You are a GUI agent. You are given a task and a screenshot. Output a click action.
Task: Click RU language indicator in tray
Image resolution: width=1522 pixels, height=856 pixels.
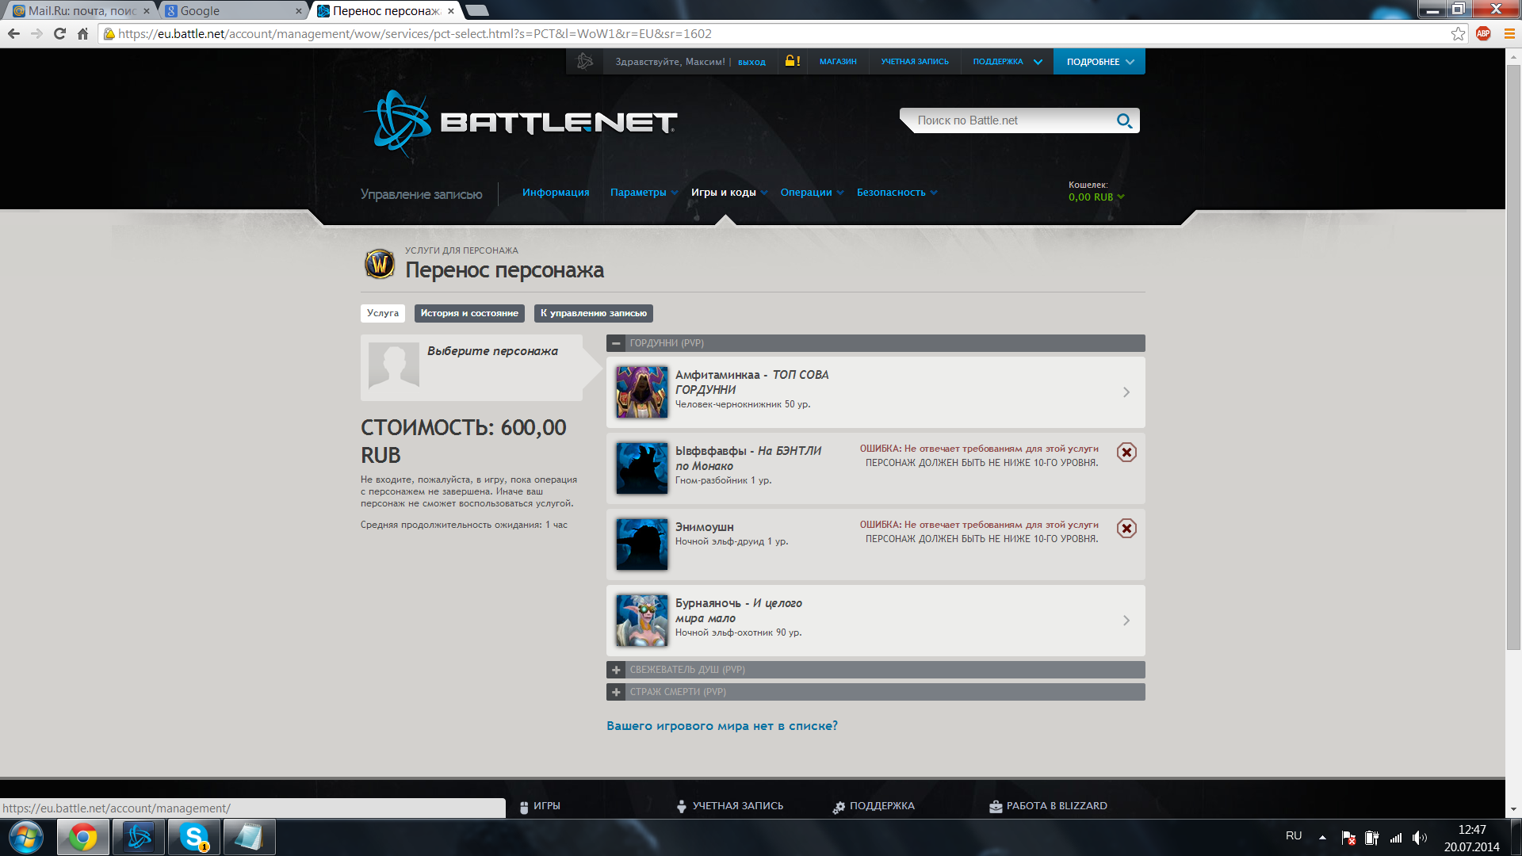click(x=1294, y=836)
